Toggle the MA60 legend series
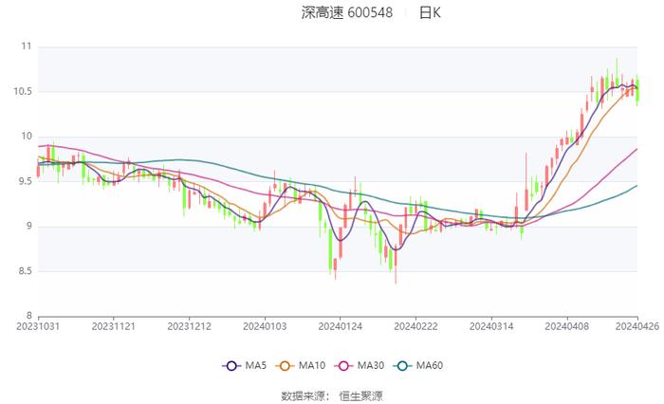The height and width of the screenshot is (404, 664). pos(418,365)
